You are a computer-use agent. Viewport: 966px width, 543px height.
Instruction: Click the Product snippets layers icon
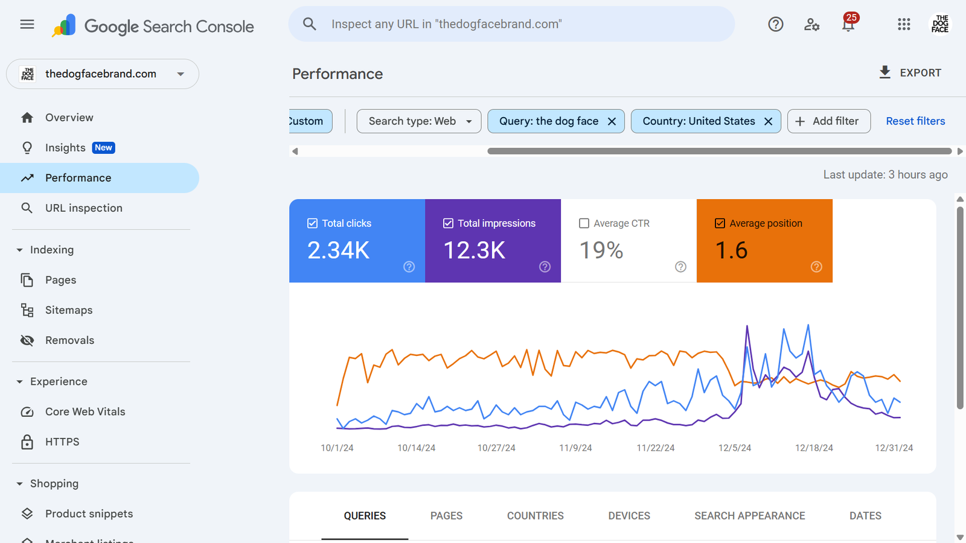27,513
